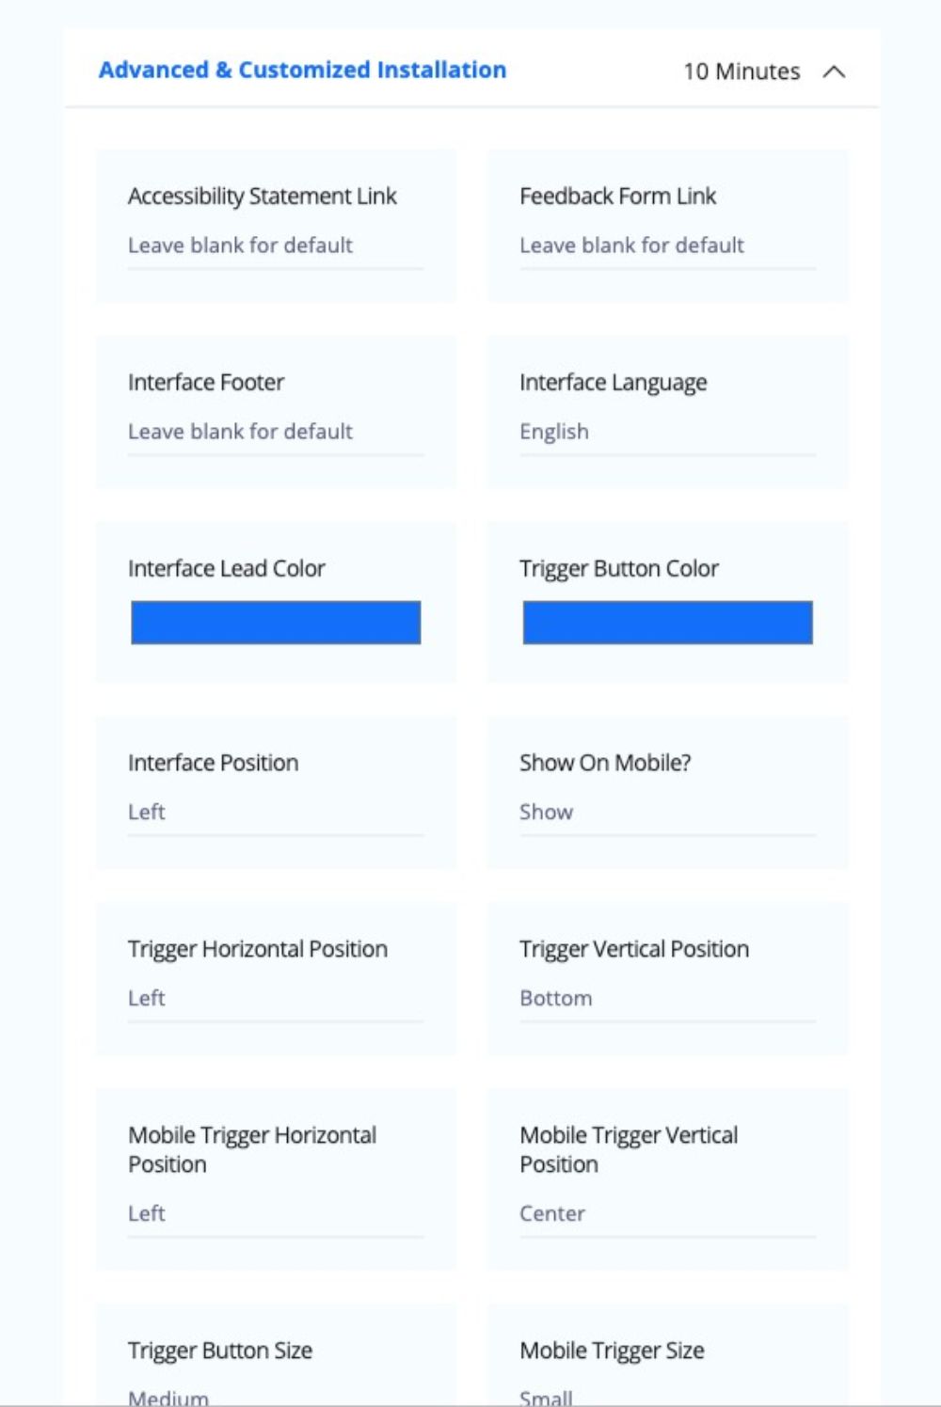Open the Mobile Trigger Size dropdown
941x1407 pixels.
coord(667,1397)
